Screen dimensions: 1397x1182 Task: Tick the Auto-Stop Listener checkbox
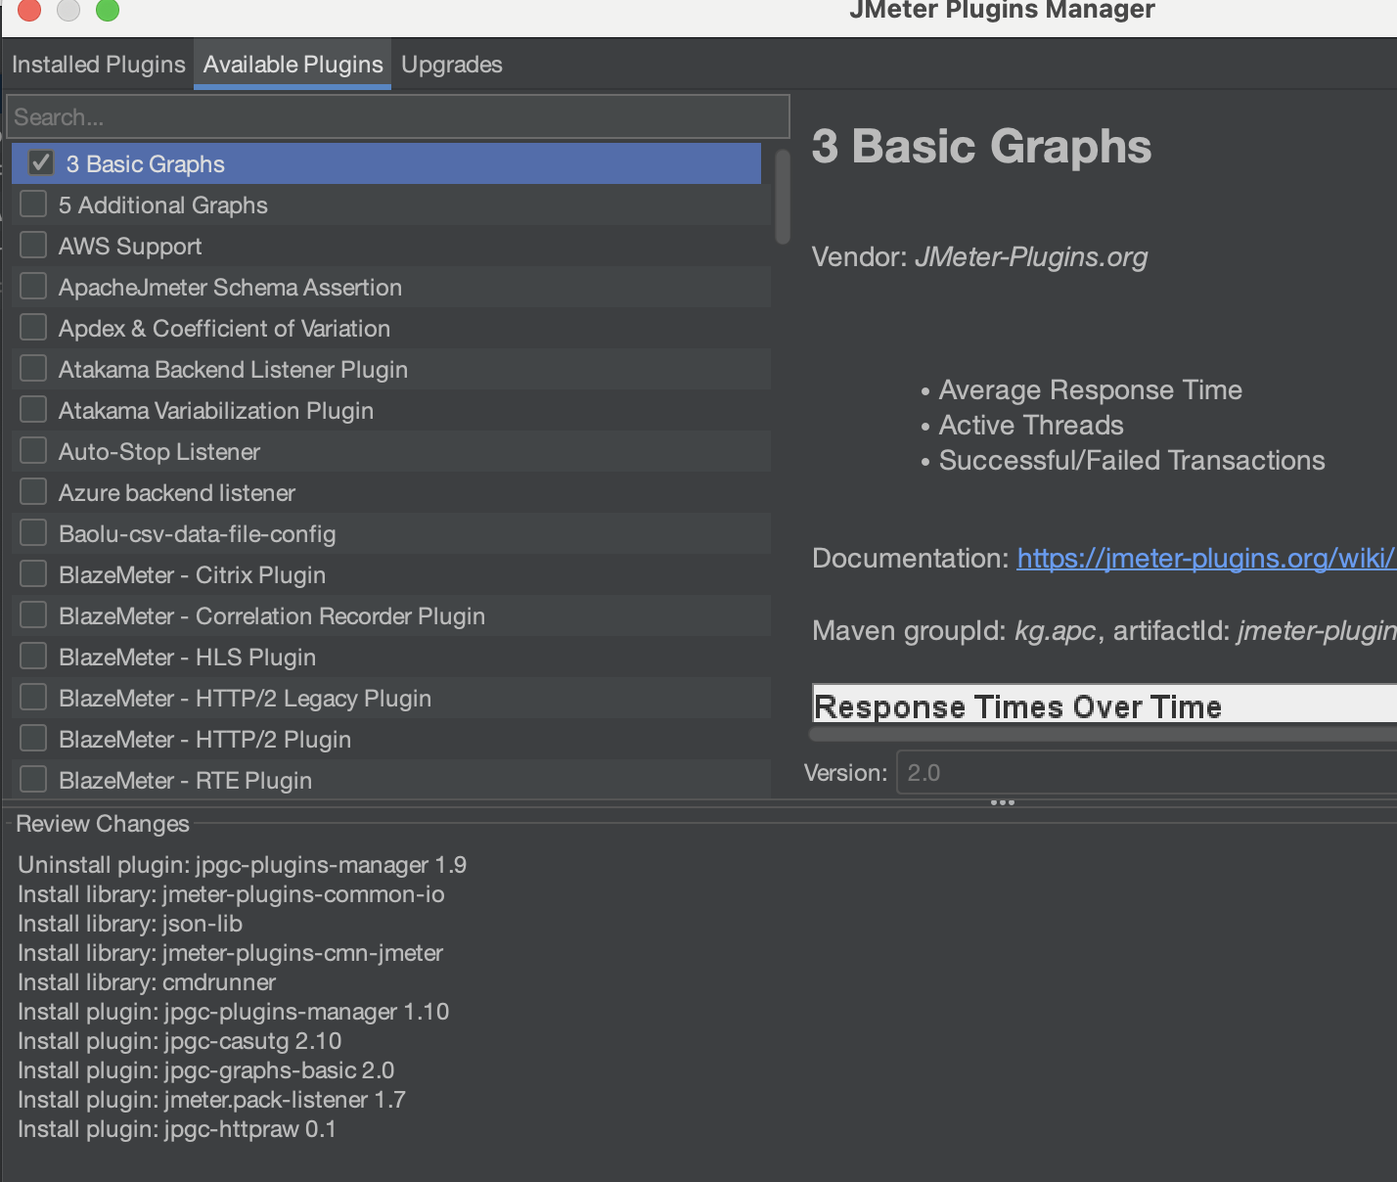tap(33, 450)
